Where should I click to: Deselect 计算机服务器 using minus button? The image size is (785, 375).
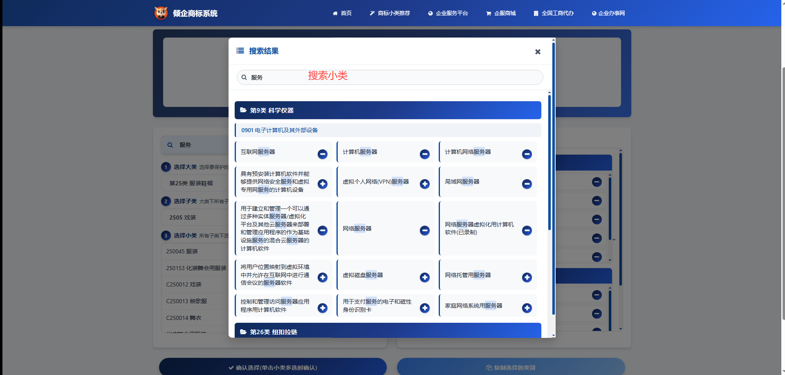pyautogui.click(x=424, y=154)
